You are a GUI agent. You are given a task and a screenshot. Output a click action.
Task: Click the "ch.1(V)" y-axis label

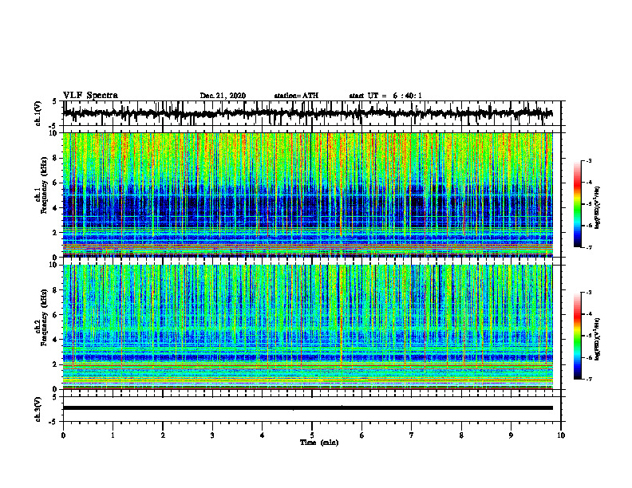38,114
